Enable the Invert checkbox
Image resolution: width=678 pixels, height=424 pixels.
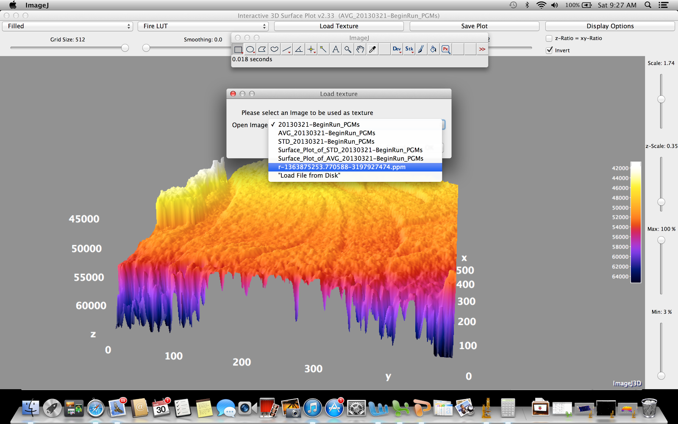pyautogui.click(x=548, y=50)
